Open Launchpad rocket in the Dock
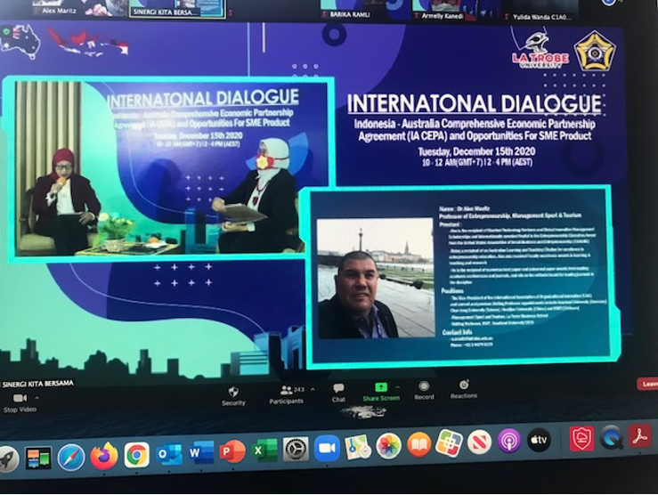 [x=8, y=458]
